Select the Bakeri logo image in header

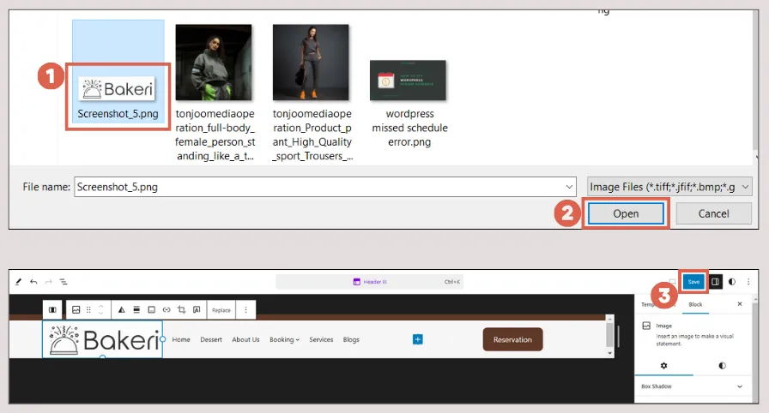[102, 339]
